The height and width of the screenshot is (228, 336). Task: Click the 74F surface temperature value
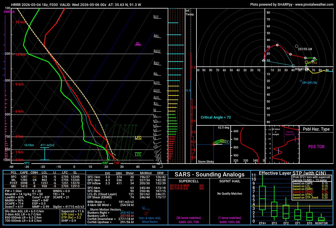(117, 163)
